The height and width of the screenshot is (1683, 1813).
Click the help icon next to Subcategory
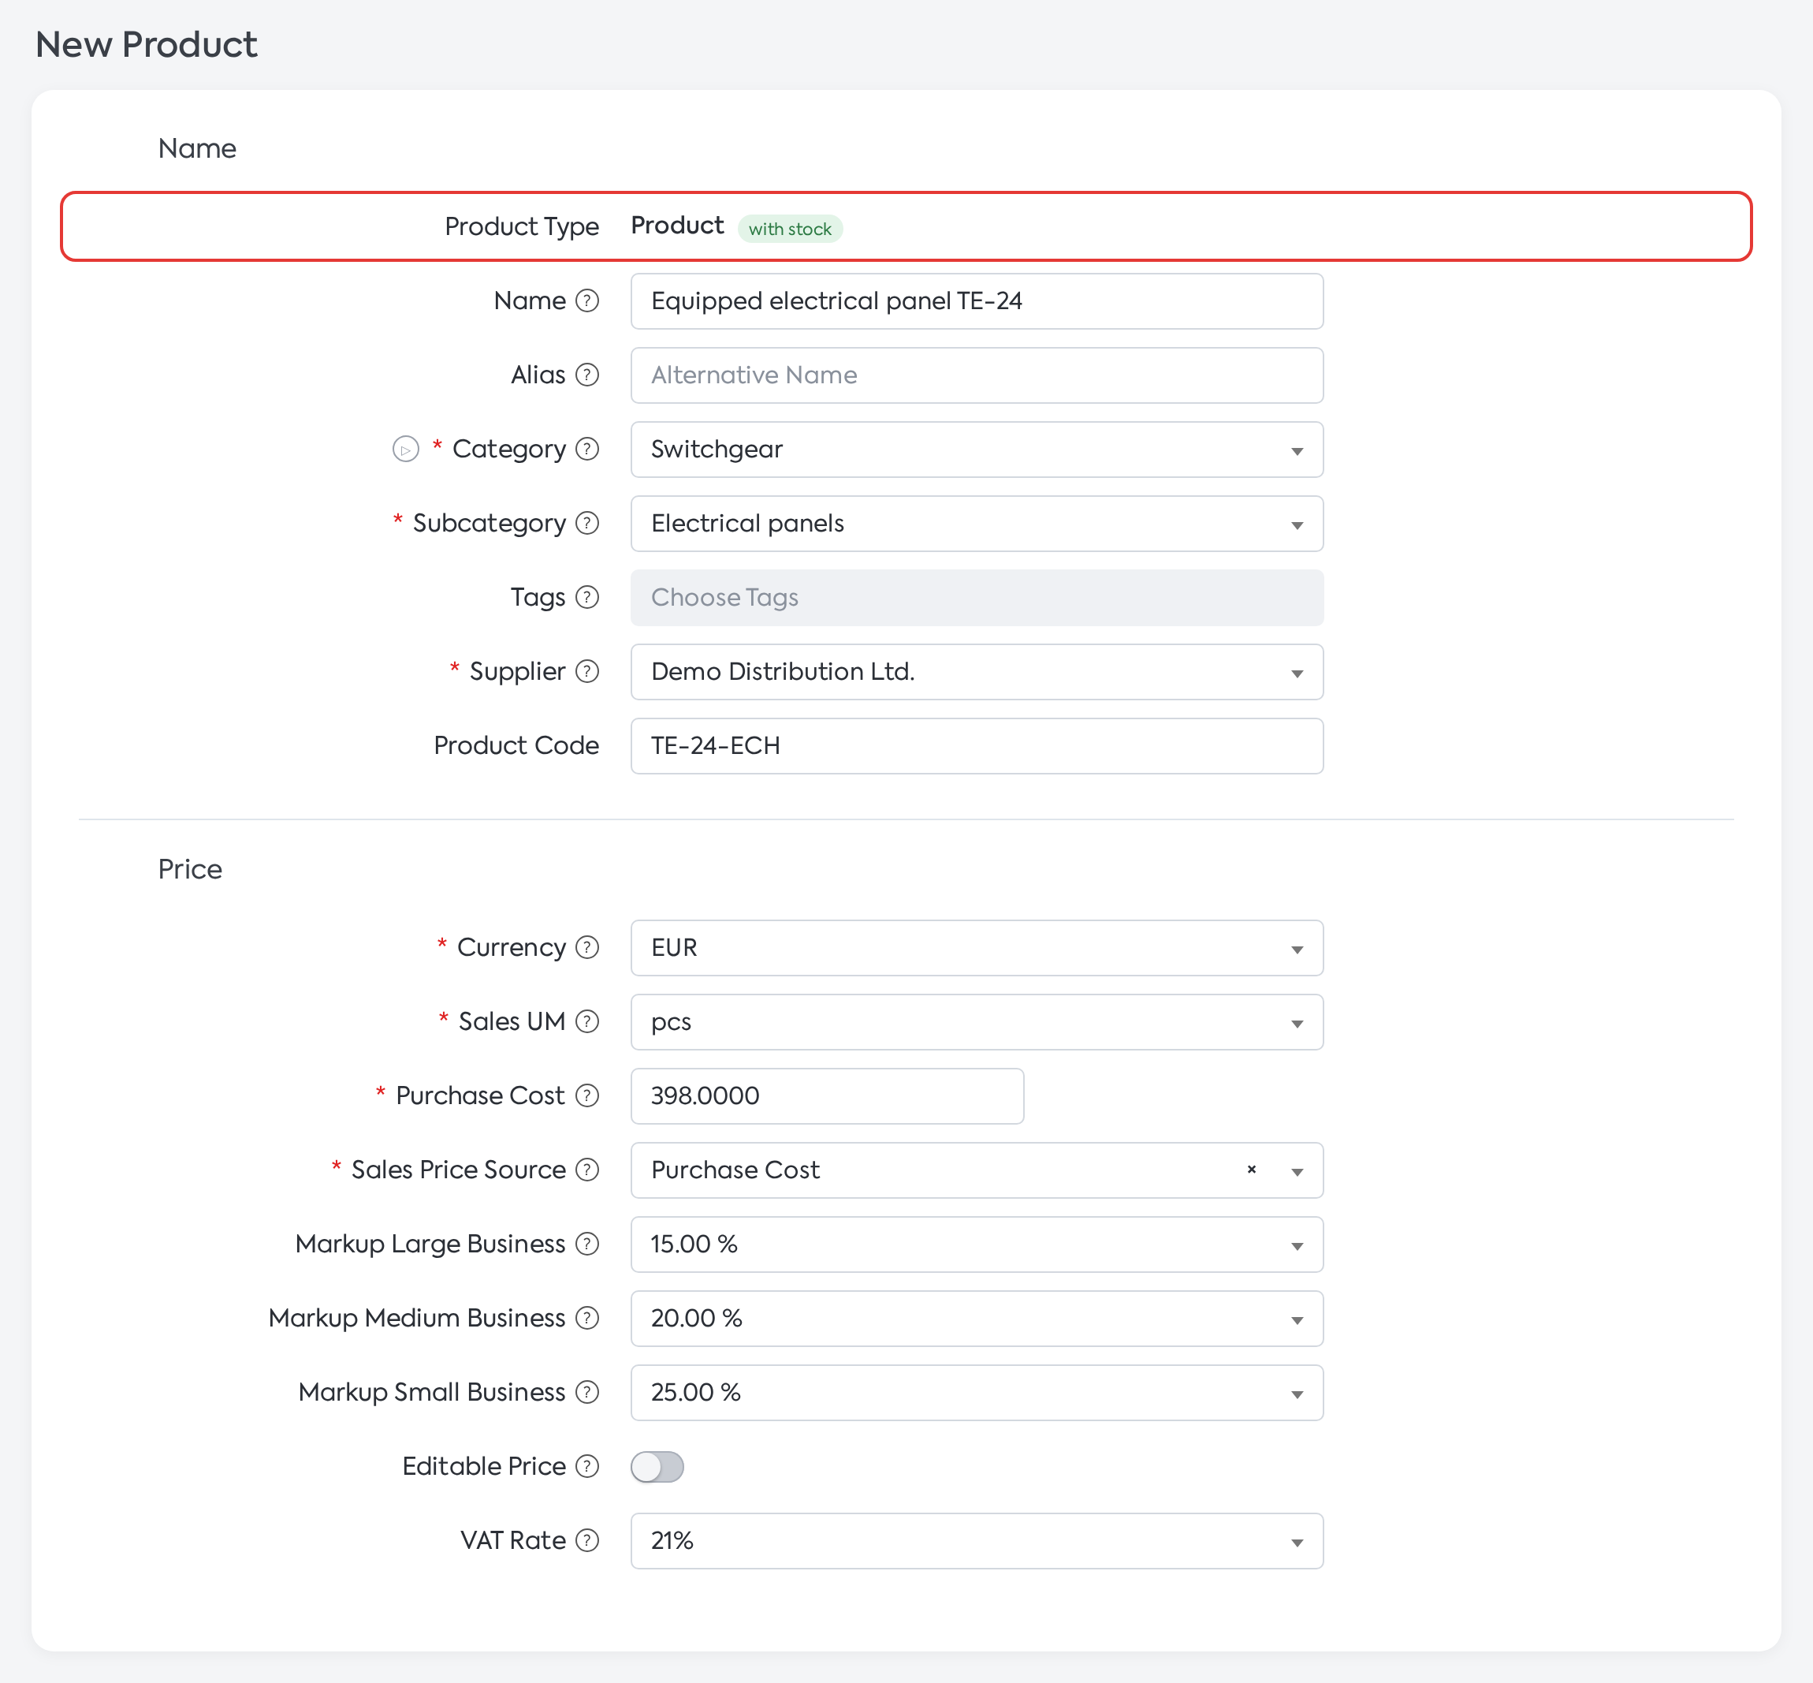588,523
